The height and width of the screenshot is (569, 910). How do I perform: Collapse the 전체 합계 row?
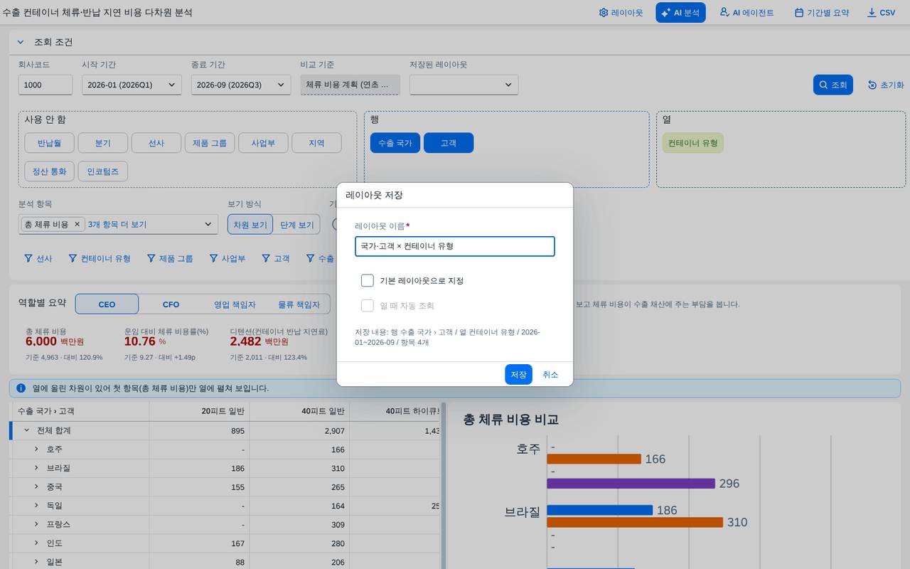26,430
